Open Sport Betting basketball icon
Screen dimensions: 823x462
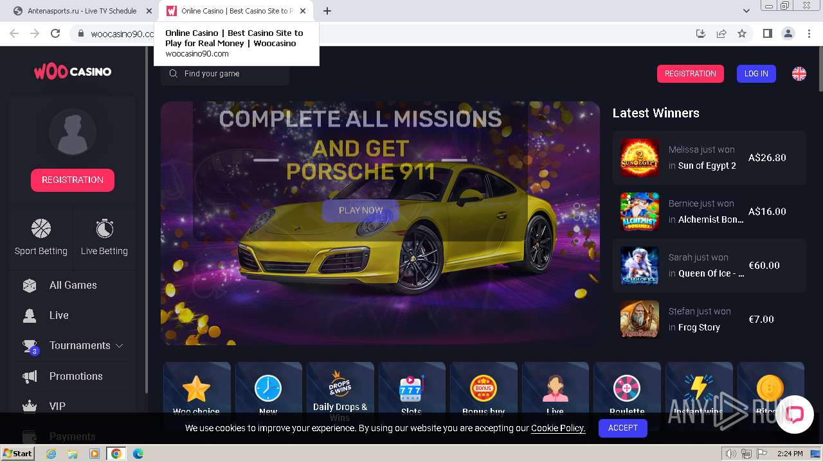point(41,228)
